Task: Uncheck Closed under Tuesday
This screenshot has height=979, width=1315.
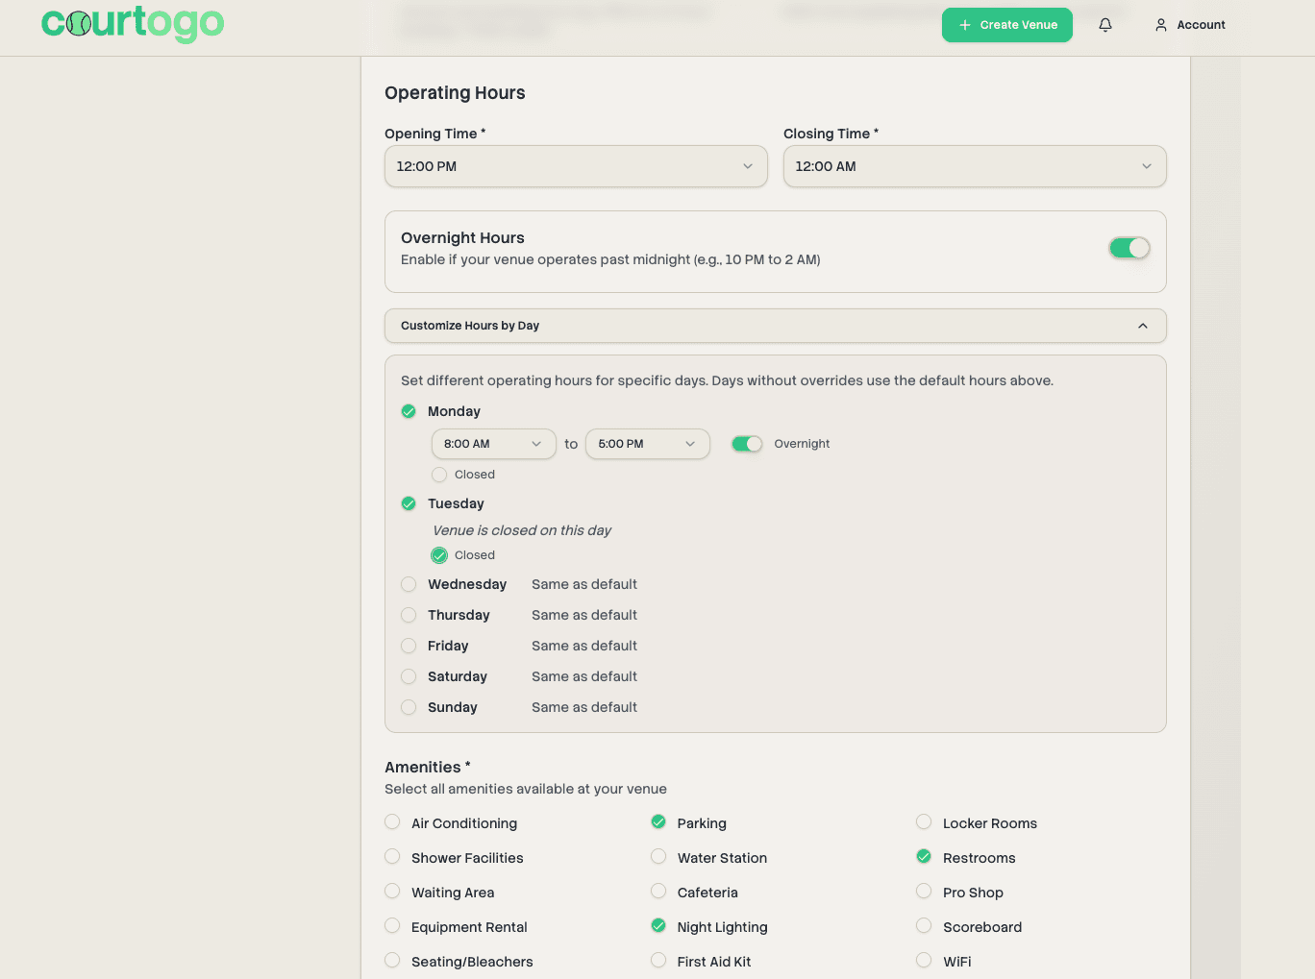Action: [x=439, y=555]
